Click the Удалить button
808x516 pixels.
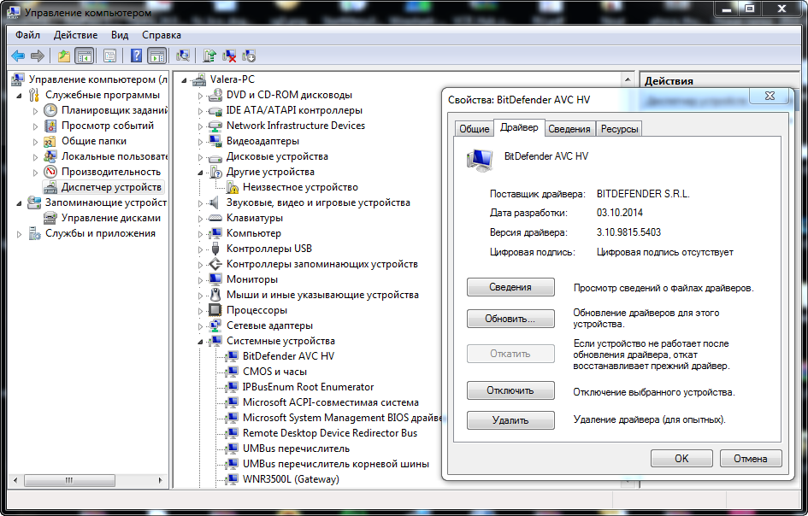(x=510, y=420)
